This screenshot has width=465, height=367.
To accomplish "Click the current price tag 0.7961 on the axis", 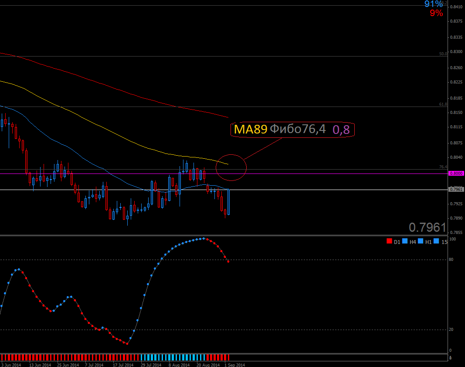I will click(456, 189).
